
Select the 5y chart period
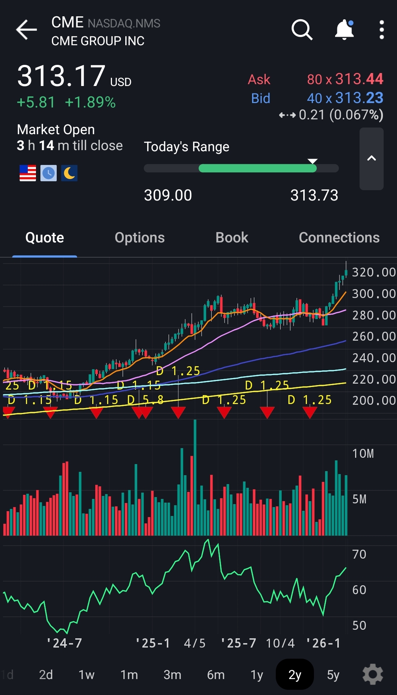(x=333, y=674)
